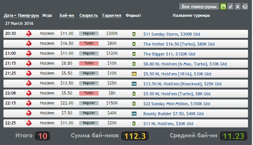Sort by Бай-ин column header
This screenshot has height=145, width=253.
(67, 16)
